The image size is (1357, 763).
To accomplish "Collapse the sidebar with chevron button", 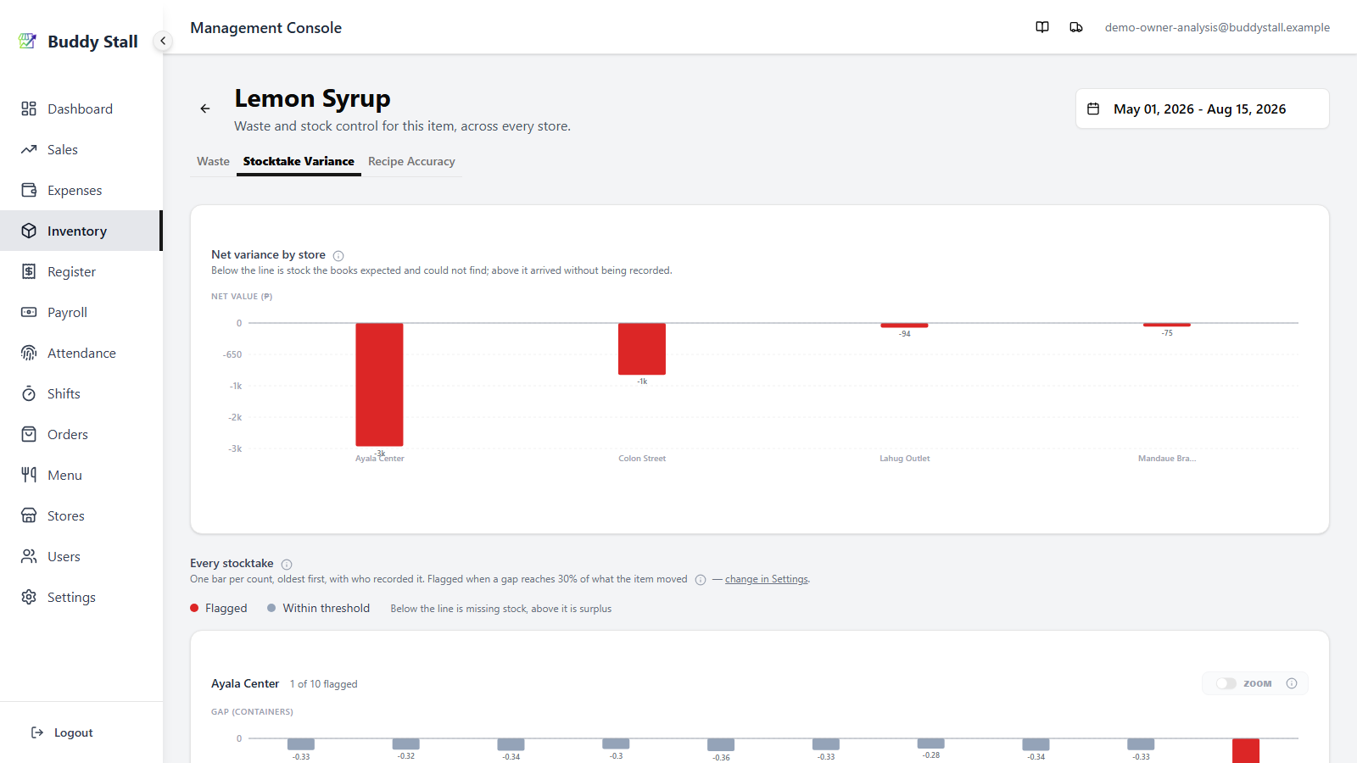I will click(x=163, y=41).
